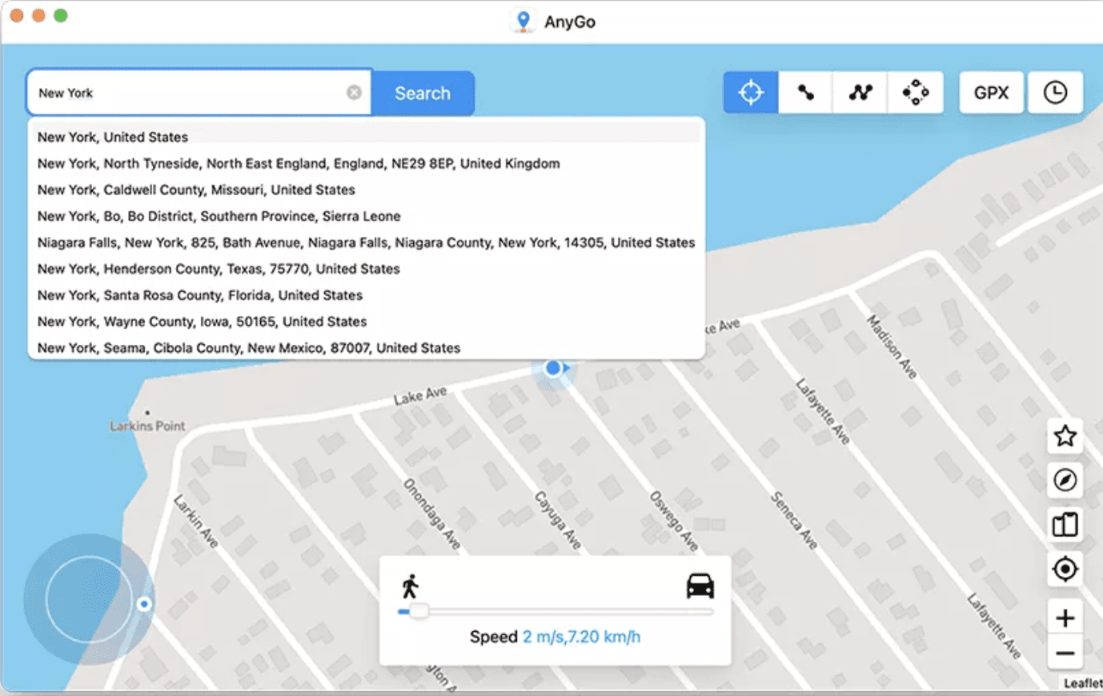Open the history with the clock icon

tap(1055, 92)
